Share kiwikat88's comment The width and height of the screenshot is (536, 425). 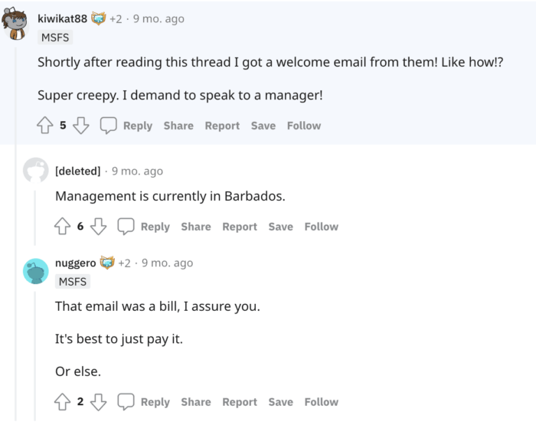[x=178, y=126]
